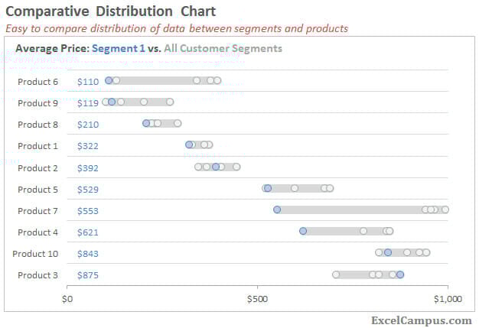The width and height of the screenshot is (479, 328).
Task: Click the gray range bar for Product 7
Action: pyautogui.click(x=352, y=209)
